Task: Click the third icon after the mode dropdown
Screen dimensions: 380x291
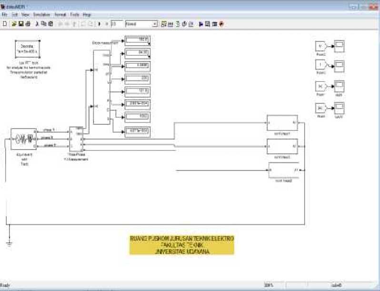Action: (178, 24)
